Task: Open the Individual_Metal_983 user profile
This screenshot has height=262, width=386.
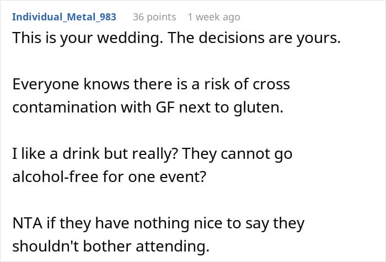Action: pos(64,17)
